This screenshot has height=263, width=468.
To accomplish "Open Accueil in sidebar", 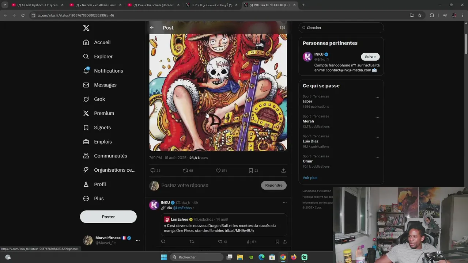I will 97,42.
